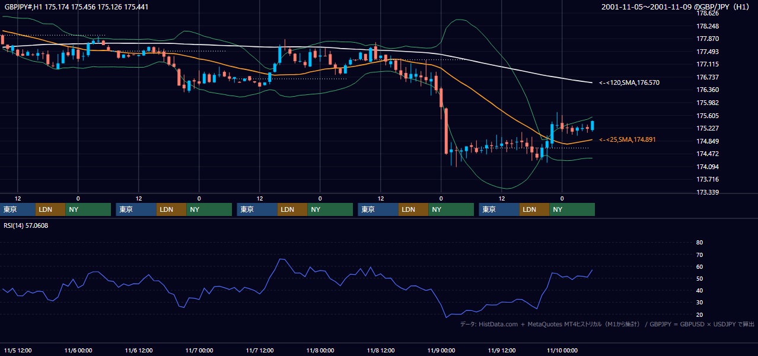Click price axis value 176.737

click(707, 77)
